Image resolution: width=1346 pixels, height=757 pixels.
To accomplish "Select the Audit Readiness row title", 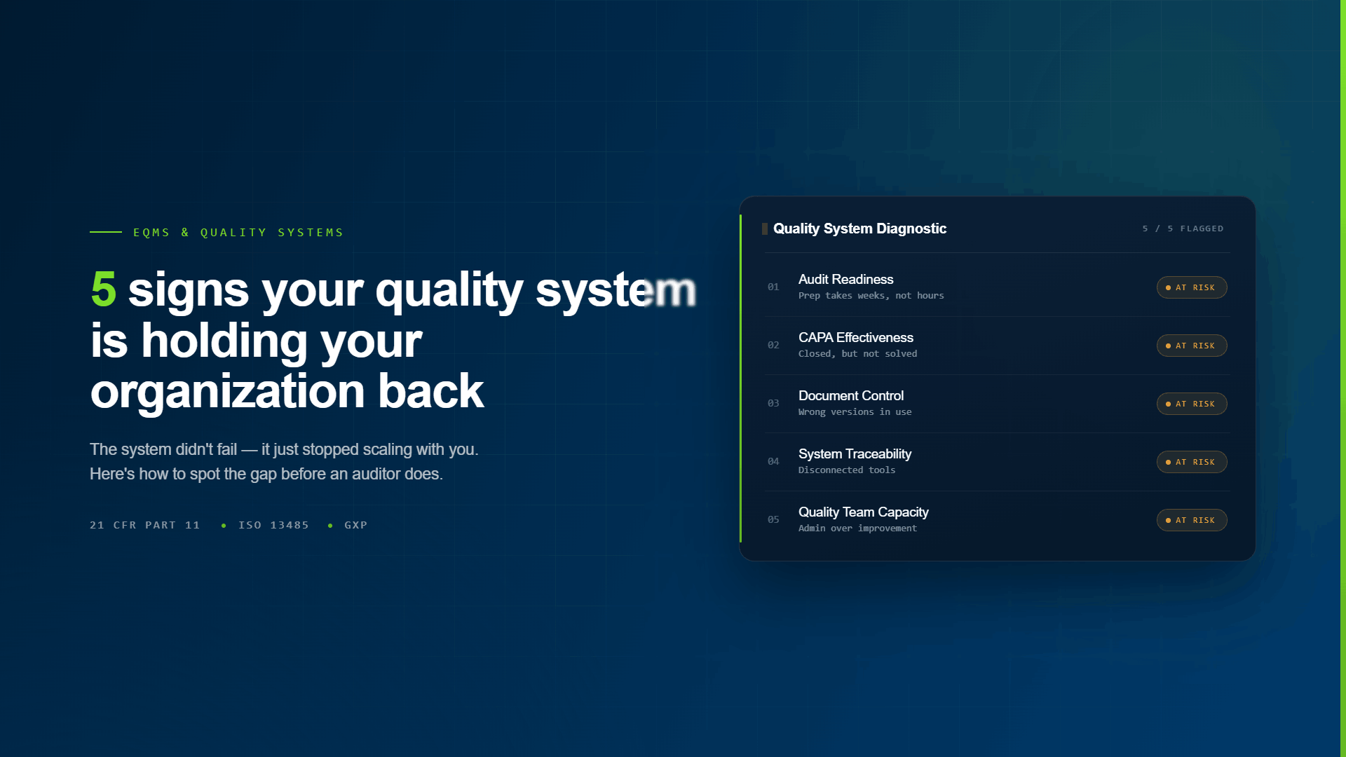I will (845, 279).
